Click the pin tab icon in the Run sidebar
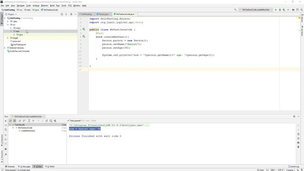Image resolution: width=304 pixels, height=171 pixels. [6, 154]
